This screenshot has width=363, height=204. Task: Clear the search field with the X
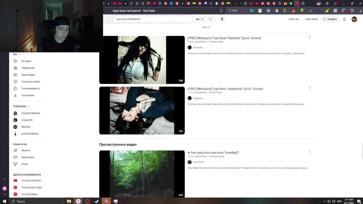[x=202, y=19]
